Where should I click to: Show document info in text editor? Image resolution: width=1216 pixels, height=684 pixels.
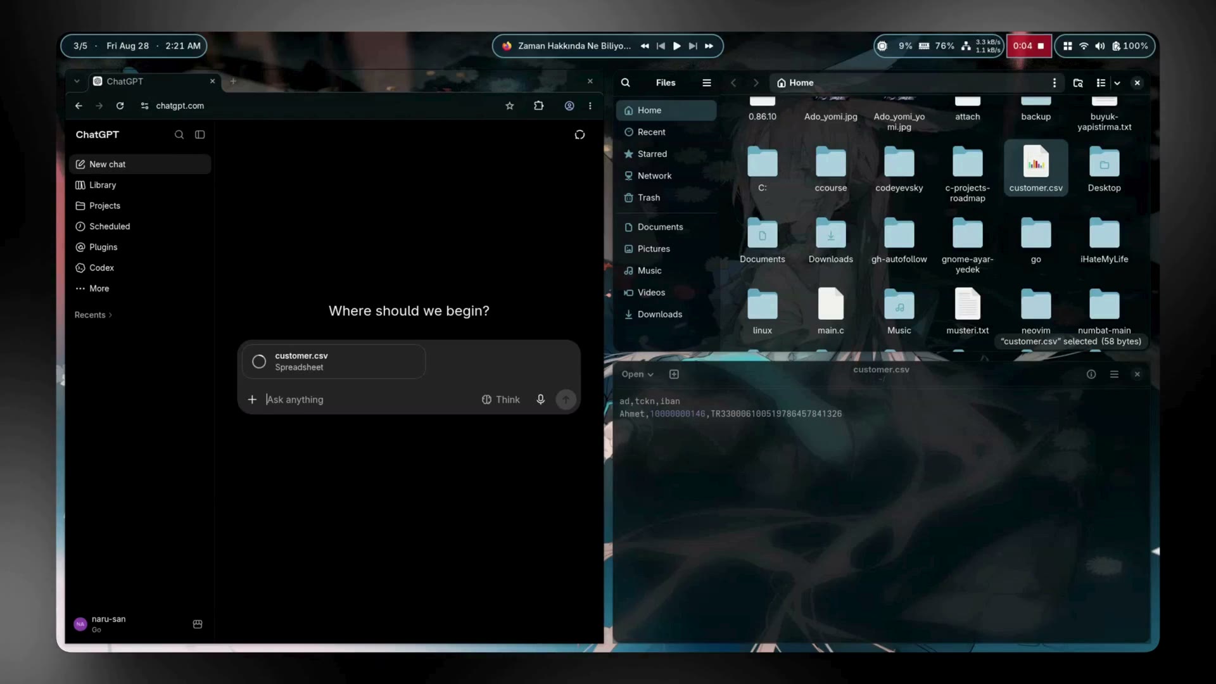[1091, 374]
